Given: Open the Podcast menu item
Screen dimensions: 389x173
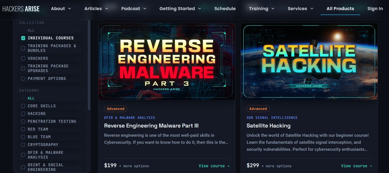Looking at the screenshot, I should click(x=131, y=9).
